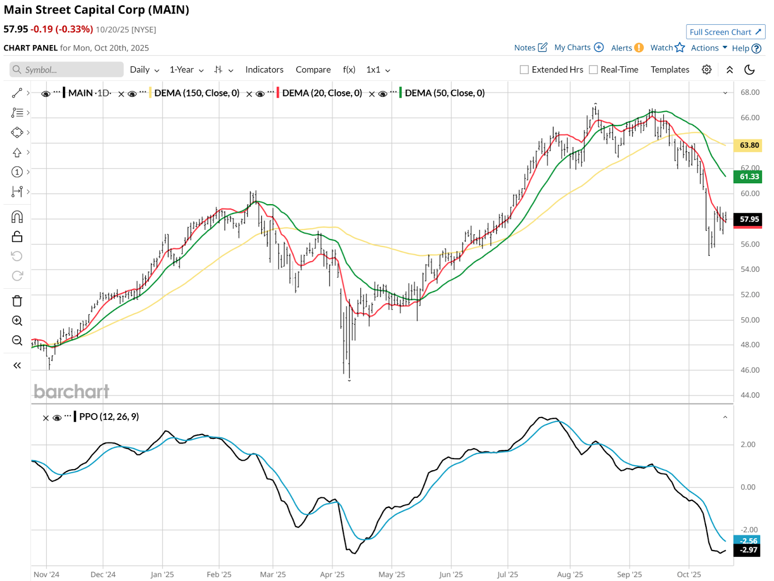The width and height of the screenshot is (774, 581).
Task: Open the Help link
Action: [x=741, y=48]
